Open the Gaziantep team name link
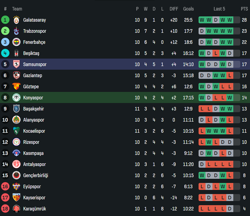 (x=33, y=76)
